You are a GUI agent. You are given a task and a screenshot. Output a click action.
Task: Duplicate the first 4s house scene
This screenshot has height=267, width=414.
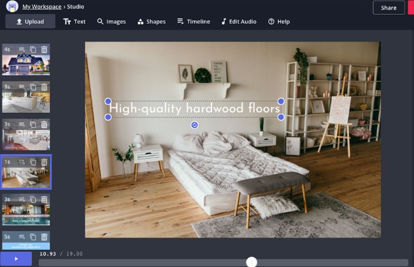[x=33, y=49]
